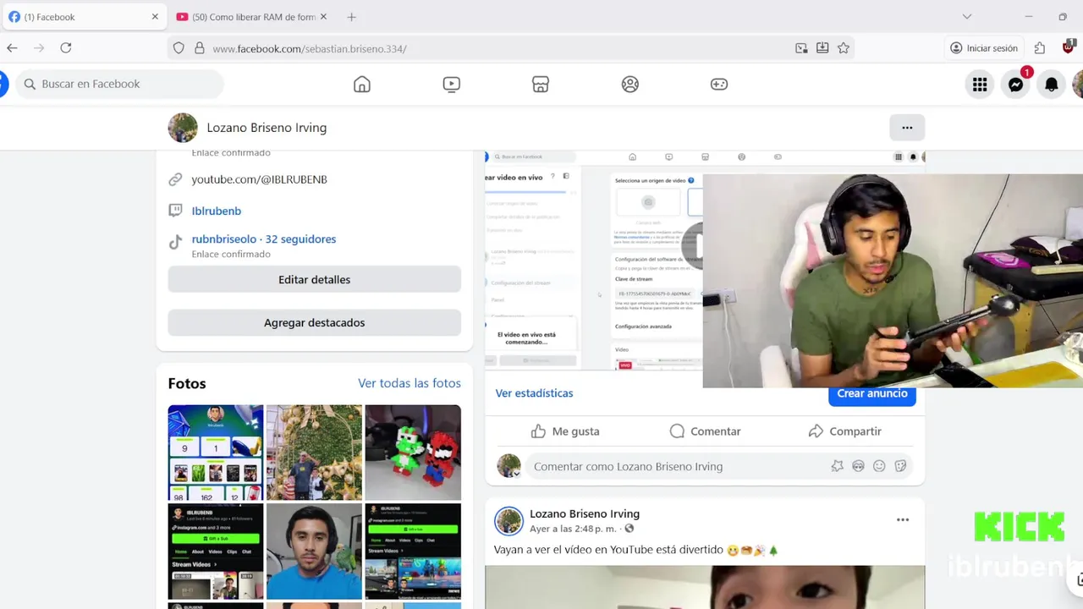Click the save-page icon in the address bar
The image size is (1083, 609).
coord(822,48)
